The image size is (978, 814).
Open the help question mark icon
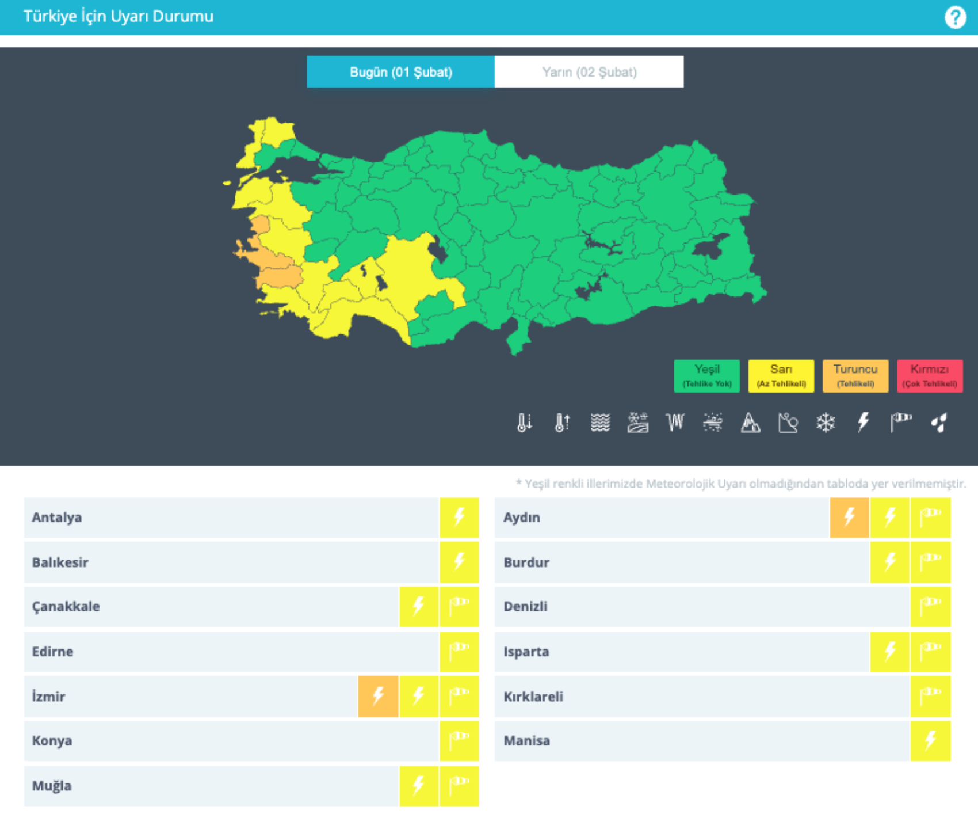[x=955, y=17]
